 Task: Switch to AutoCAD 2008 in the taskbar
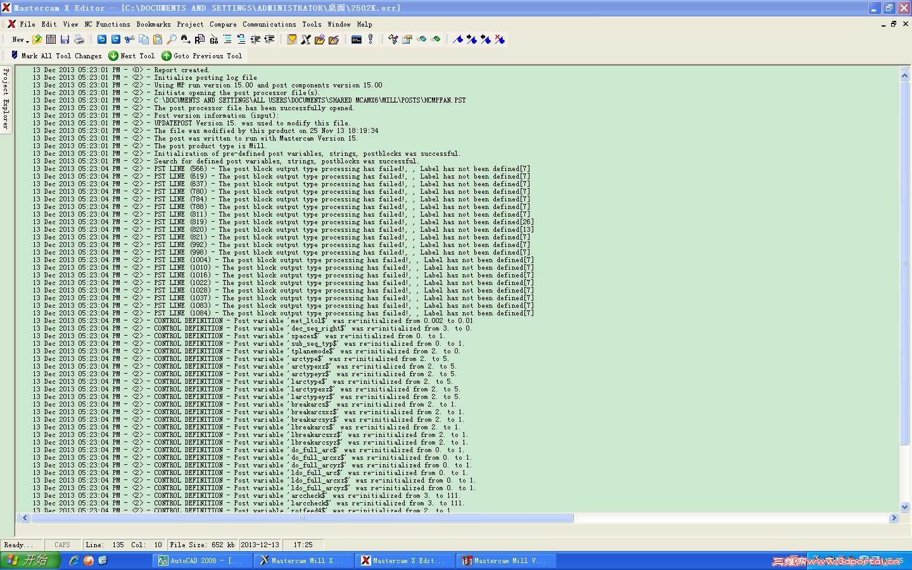(x=203, y=560)
